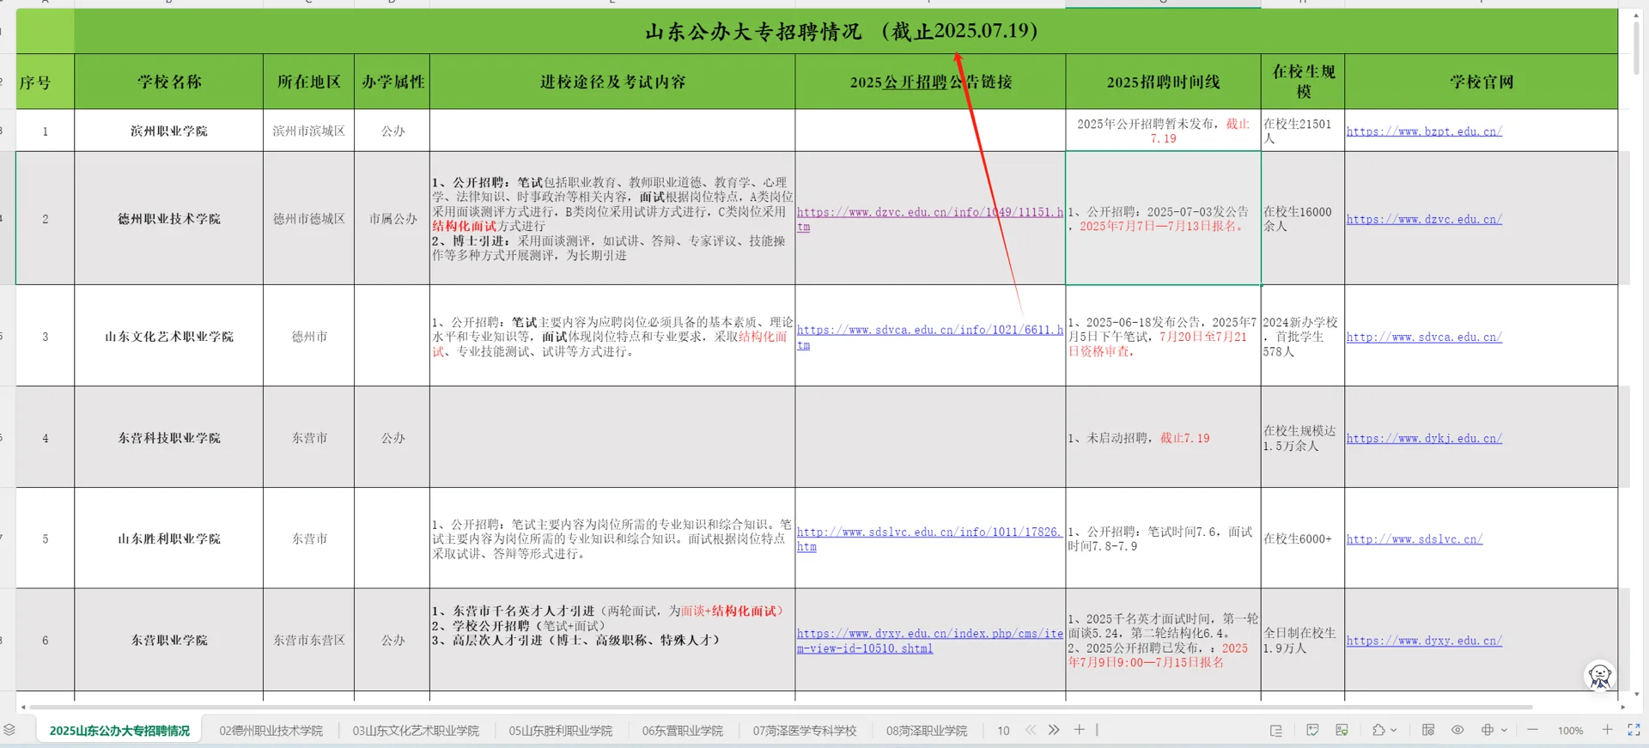
Task: Click the horizontal scrollbar left arrow
Action: (x=22, y=708)
